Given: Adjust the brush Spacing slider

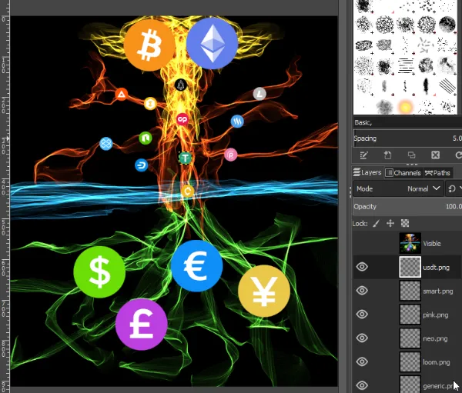Looking at the screenshot, I should [x=407, y=138].
